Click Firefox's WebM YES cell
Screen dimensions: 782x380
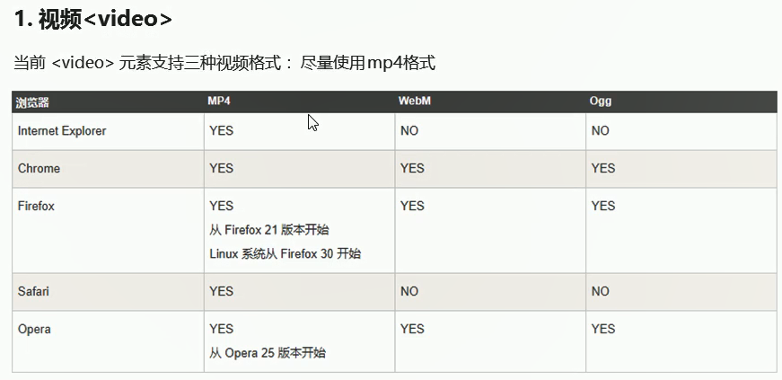point(412,207)
